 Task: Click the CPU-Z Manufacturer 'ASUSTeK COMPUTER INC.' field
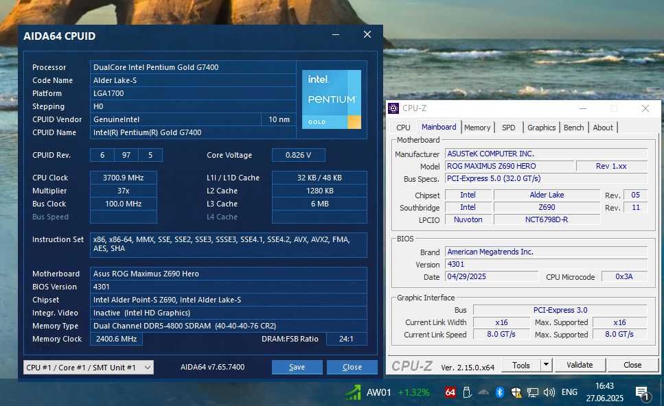coord(547,154)
